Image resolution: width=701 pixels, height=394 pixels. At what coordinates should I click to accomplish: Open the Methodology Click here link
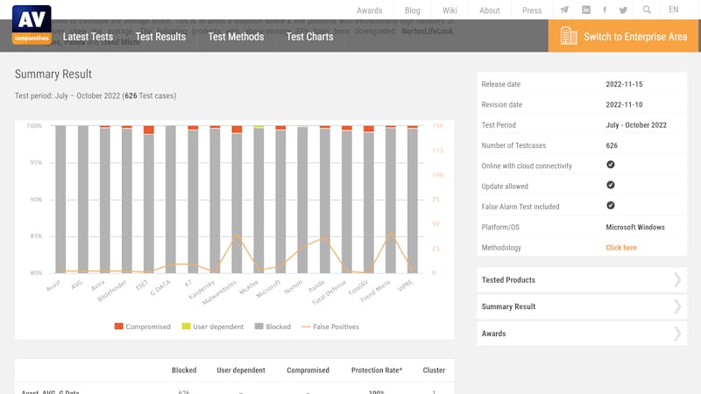(621, 248)
